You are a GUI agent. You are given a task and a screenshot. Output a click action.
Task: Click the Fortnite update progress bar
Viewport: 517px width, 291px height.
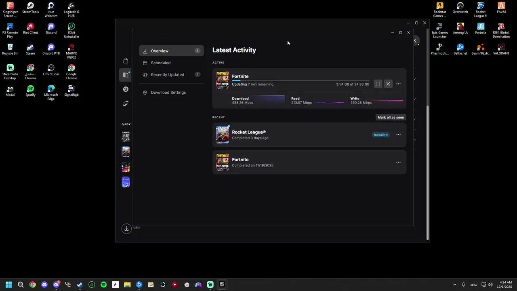pos(301,80)
